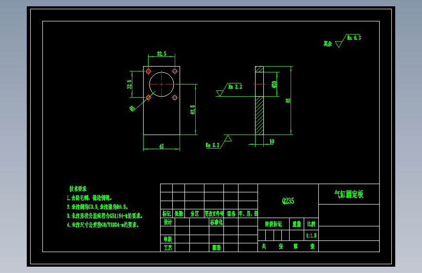Click the 处数 title block cell
Screen dimensions: 422x273
pyautogui.click(x=179, y=214)
